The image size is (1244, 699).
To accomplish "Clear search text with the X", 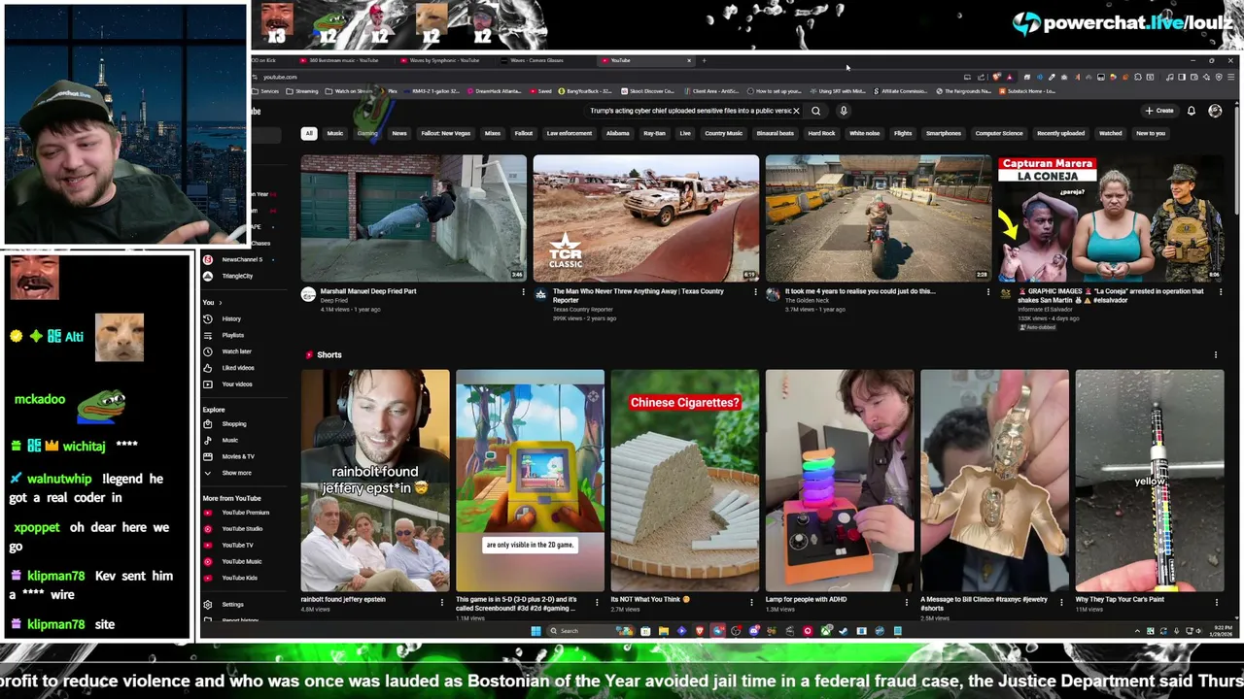I will (x=796, y=111).
